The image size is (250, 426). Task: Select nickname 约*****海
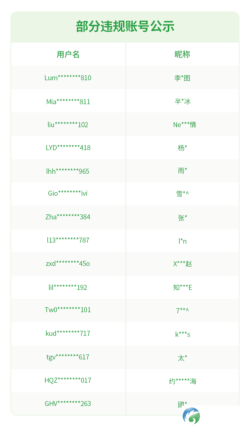coord(182,381)
